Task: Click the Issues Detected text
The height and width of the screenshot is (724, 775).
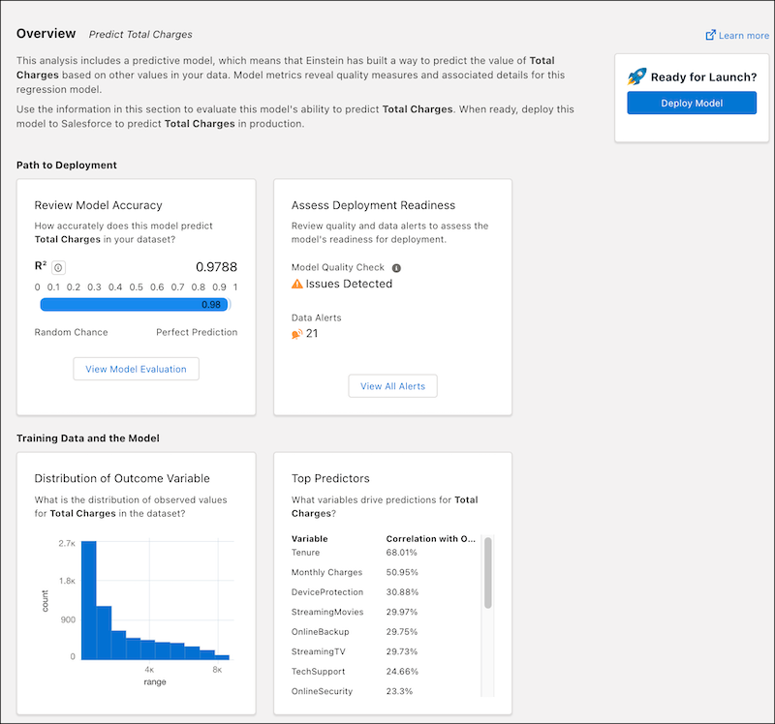Action: tap(349, 284)
